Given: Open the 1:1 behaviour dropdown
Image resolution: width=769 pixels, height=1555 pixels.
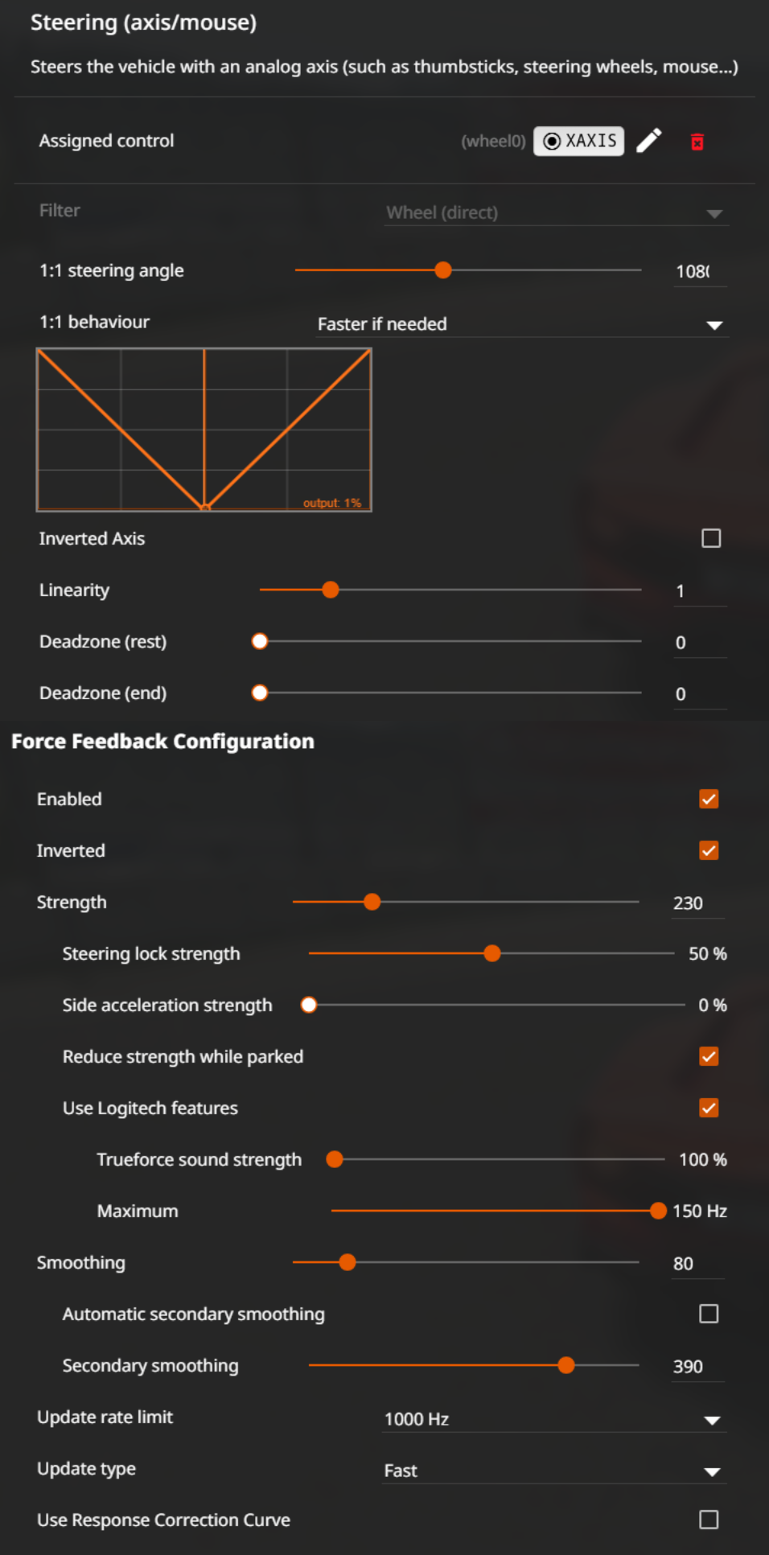Looking at the screenshot, I should 521,324.
